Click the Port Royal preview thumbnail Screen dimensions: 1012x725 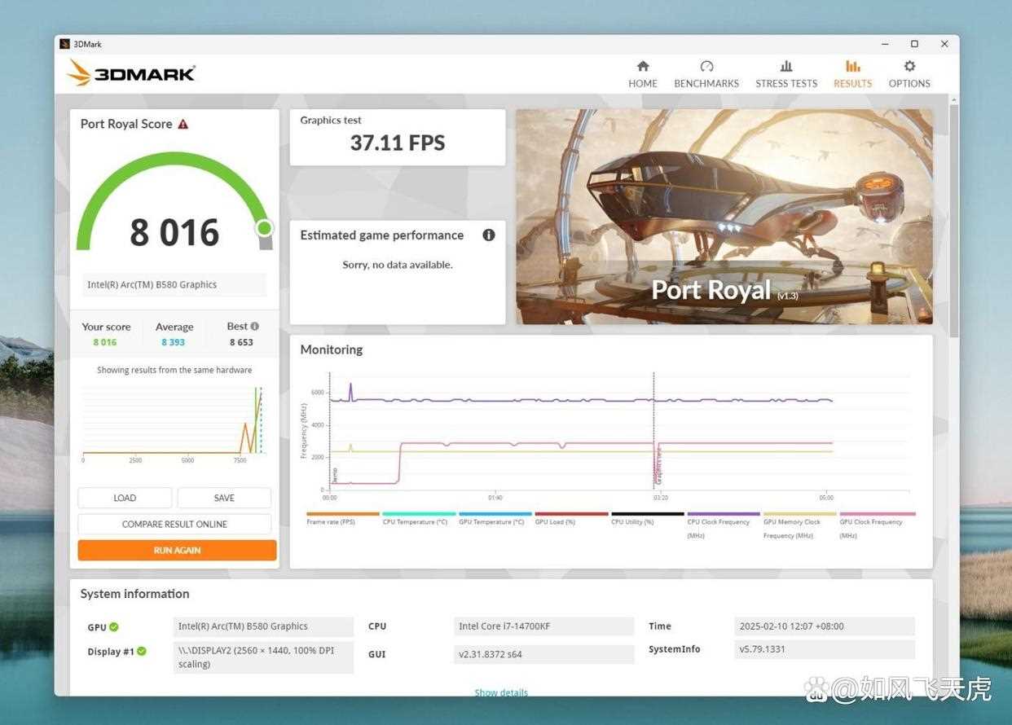724,217
